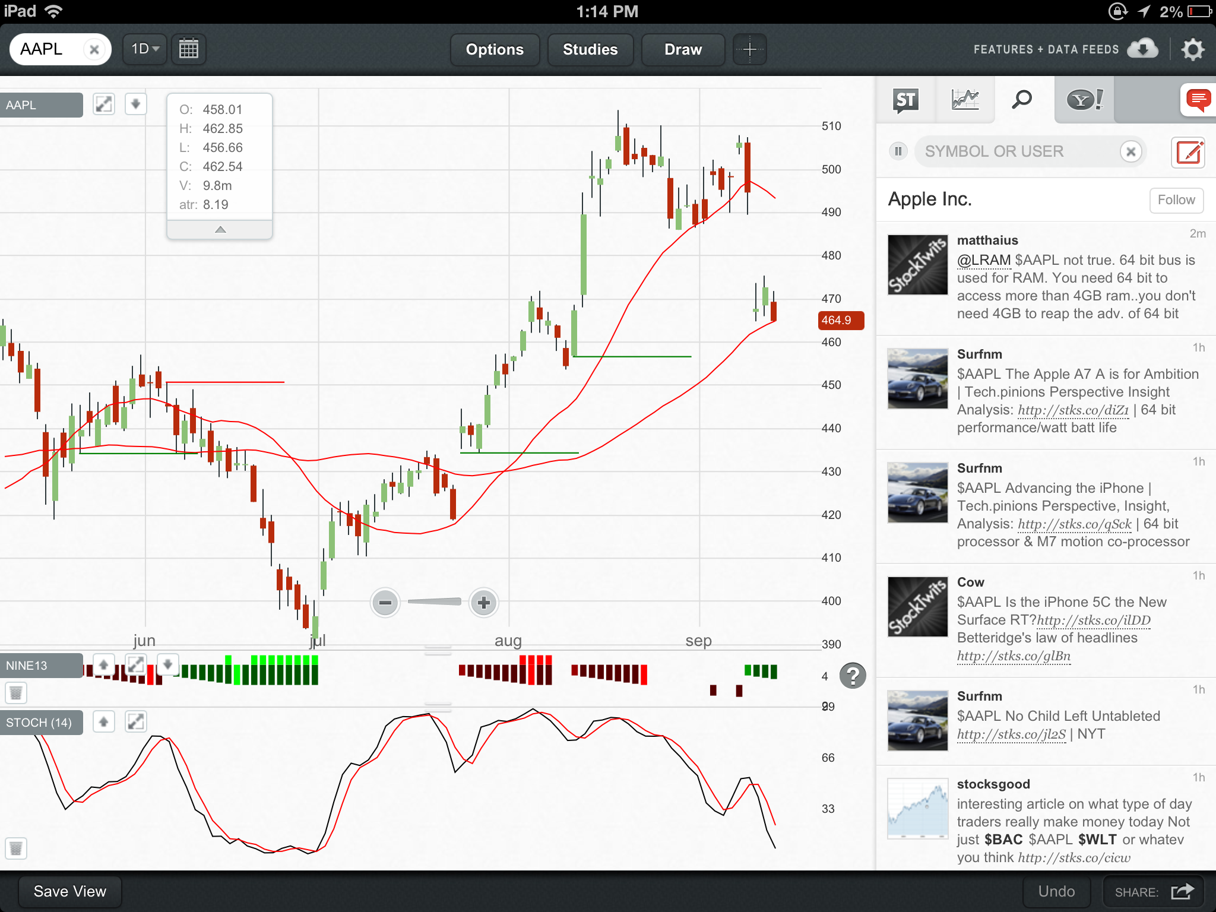The height and width of the screenshot is (912, 1216).
Task: Clear the Symbol or User search field
Action: [x=1131, y=151]
